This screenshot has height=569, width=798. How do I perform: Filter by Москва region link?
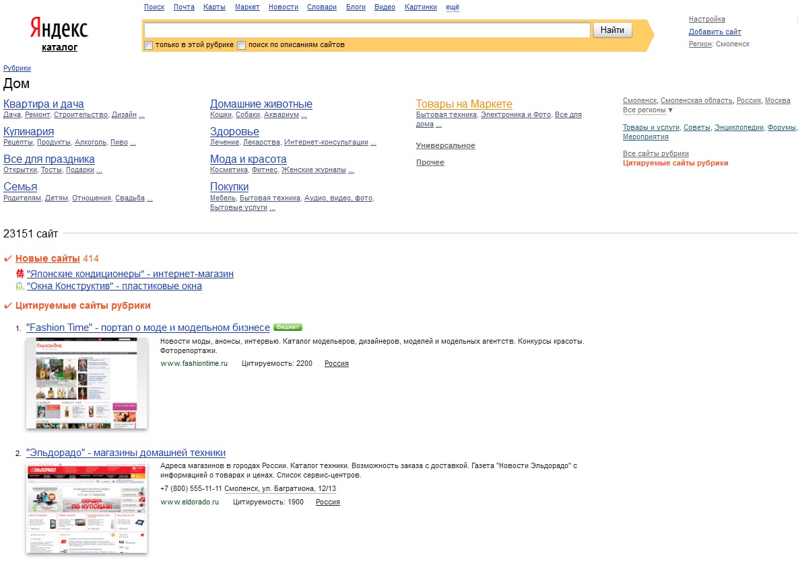coord(778,101)
